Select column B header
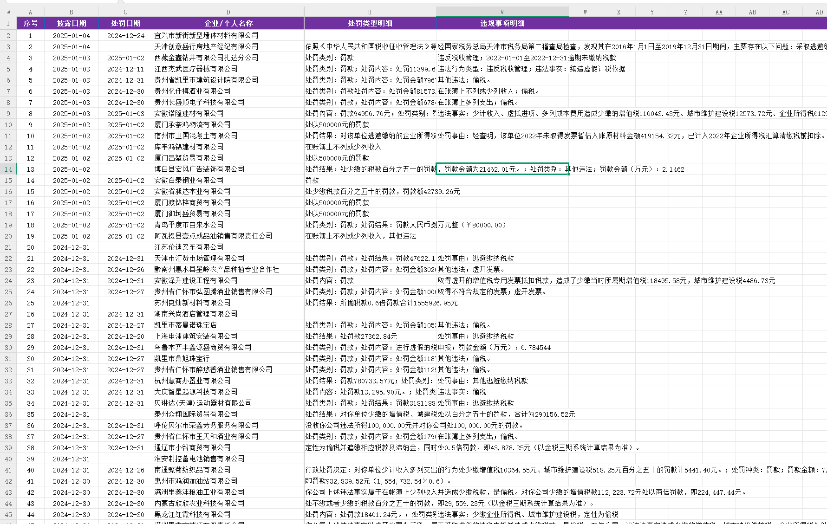 pyautogui.click(x=71, y=12)
